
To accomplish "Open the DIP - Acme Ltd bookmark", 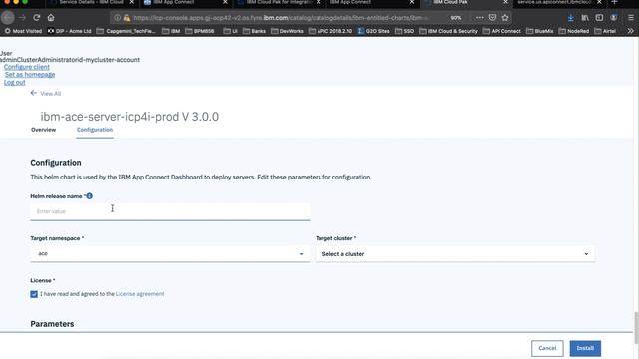I will pos(69,31).
